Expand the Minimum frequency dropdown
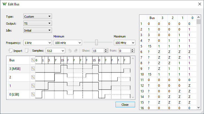 (68, 43)
